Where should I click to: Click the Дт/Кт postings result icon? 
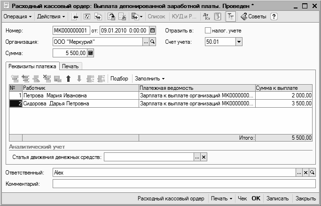tap(207, 16)
